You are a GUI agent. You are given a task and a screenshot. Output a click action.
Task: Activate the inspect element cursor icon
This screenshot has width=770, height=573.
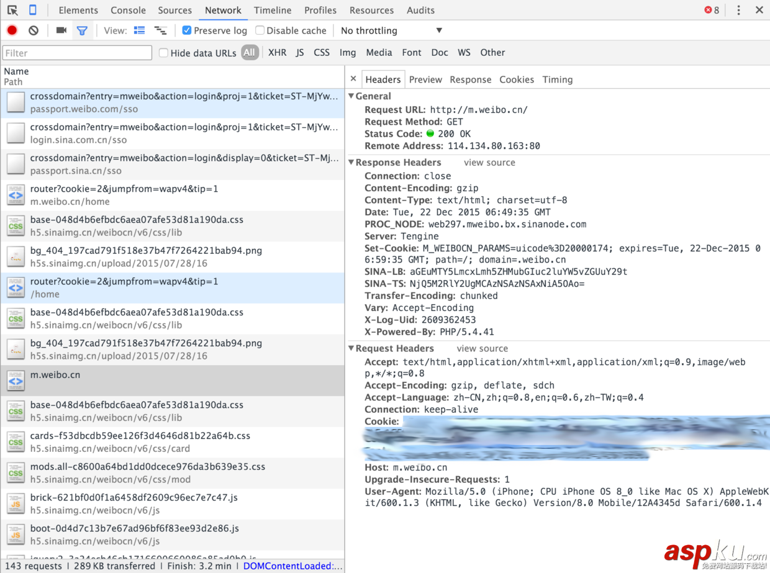pos(12,10)
